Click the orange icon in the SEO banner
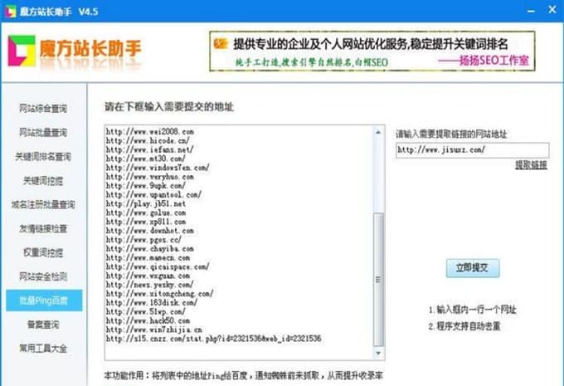The image size is (564, 386). [x=220, y=43]
